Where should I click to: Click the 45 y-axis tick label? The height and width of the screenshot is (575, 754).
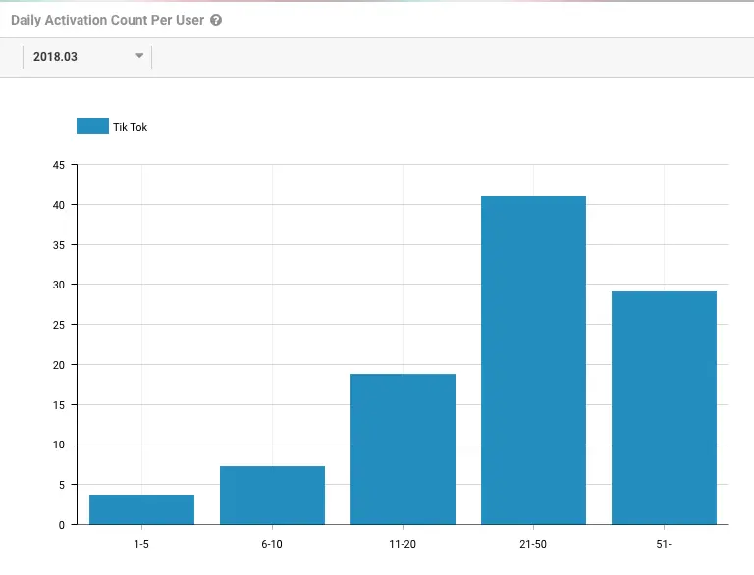tap(59, 165)
